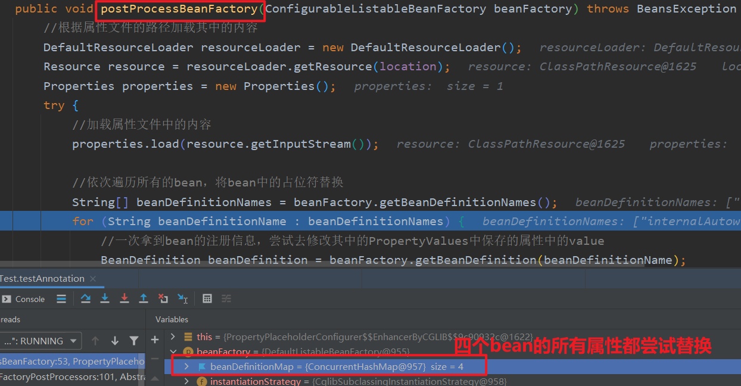This screenshot has width=741, height=386.
Task: Move to next frame with down arrow
Action: (x=115, y=341)
